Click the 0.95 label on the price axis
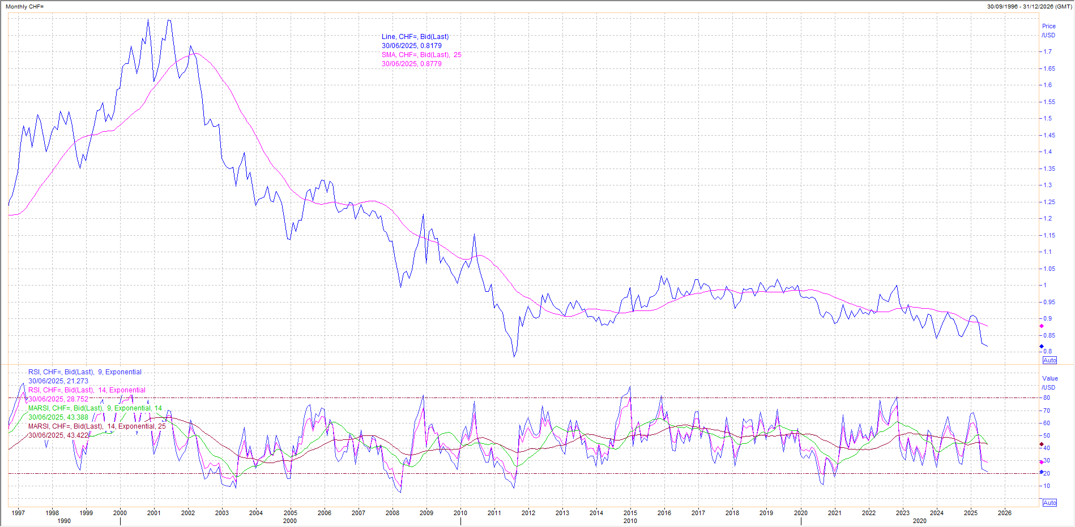This screenshot has height=527, width=1075. pyautogui.click(x=1050, y=302)
